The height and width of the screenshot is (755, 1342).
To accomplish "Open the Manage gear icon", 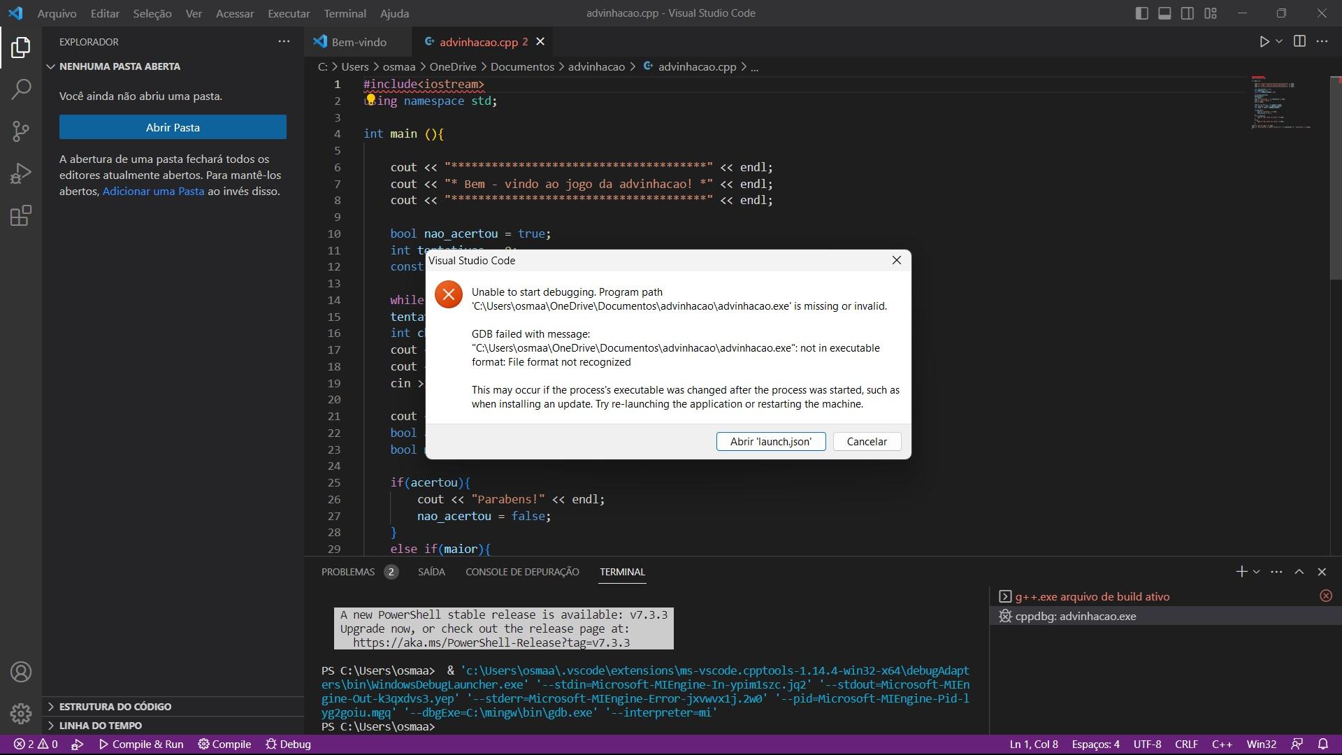I will 21,714.
